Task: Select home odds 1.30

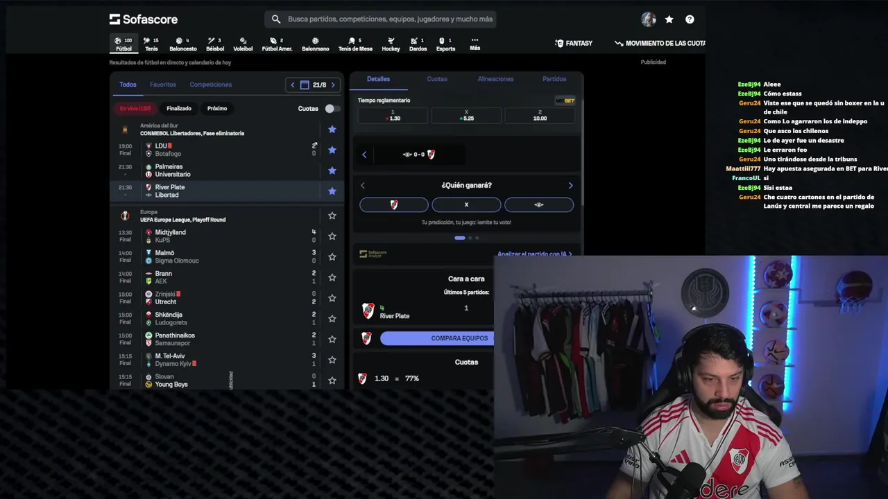Action: pyautogui.click(x=393, y=116)
